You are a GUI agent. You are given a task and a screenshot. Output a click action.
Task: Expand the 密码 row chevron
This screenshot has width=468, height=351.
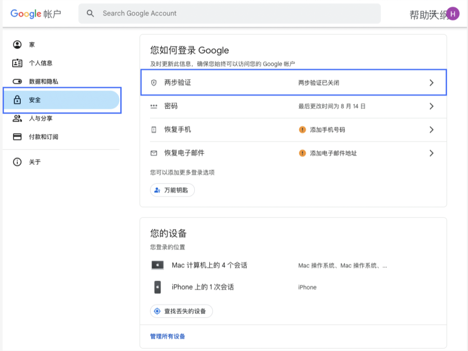[431, 106]
